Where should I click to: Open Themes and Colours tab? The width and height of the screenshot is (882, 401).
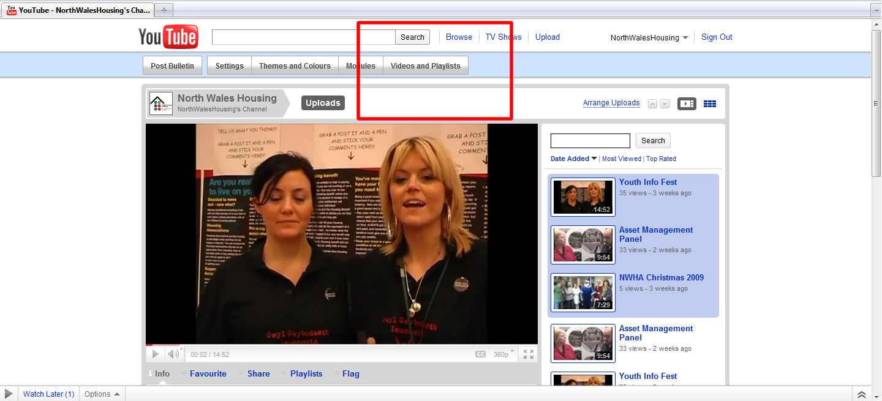tap(295, 66)
